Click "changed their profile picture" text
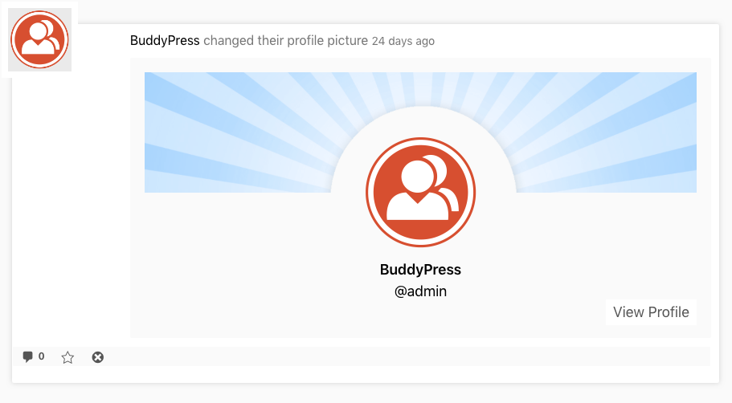Image resolution: width=732 pixels, height=403 pixels. tap(285, 40)
